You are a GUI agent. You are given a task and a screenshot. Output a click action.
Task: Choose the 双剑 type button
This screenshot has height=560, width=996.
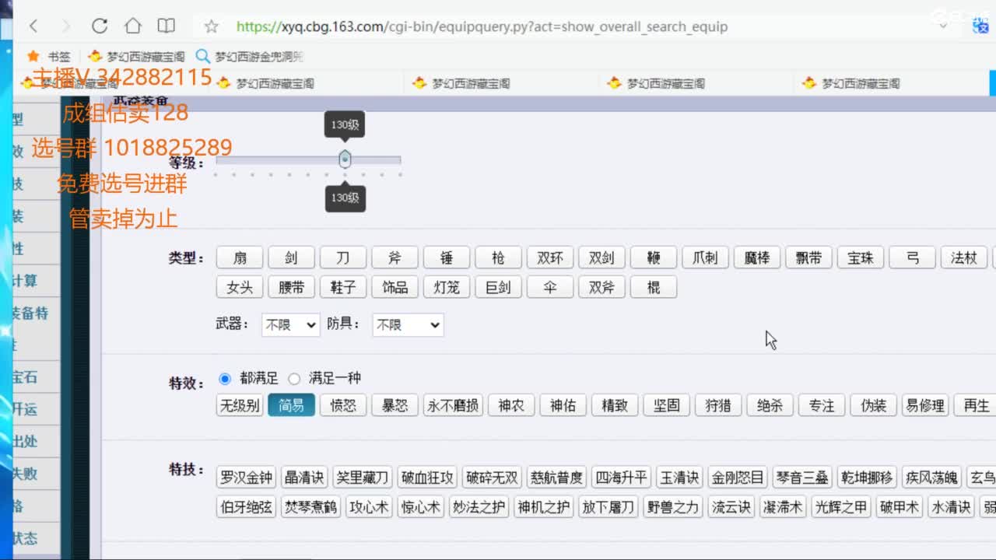coord(601,257)
